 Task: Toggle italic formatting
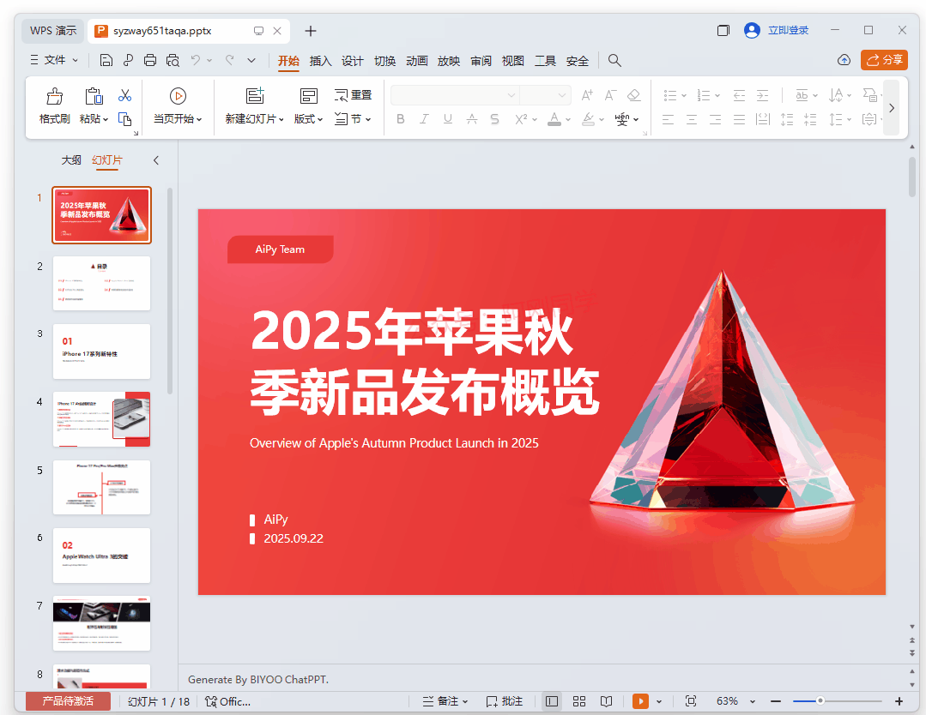tap(423, 119)
